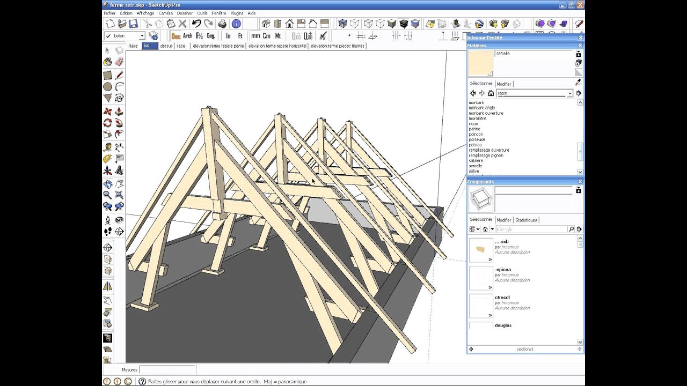The width and height of the screenshot is (687, 386).
Task: Switch units to Ft feet
Action: pos(240,36)
